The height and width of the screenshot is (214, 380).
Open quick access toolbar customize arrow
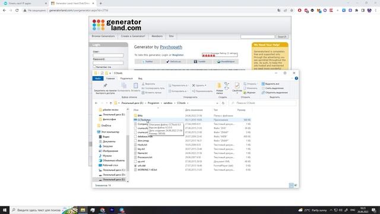pos(110,73)
